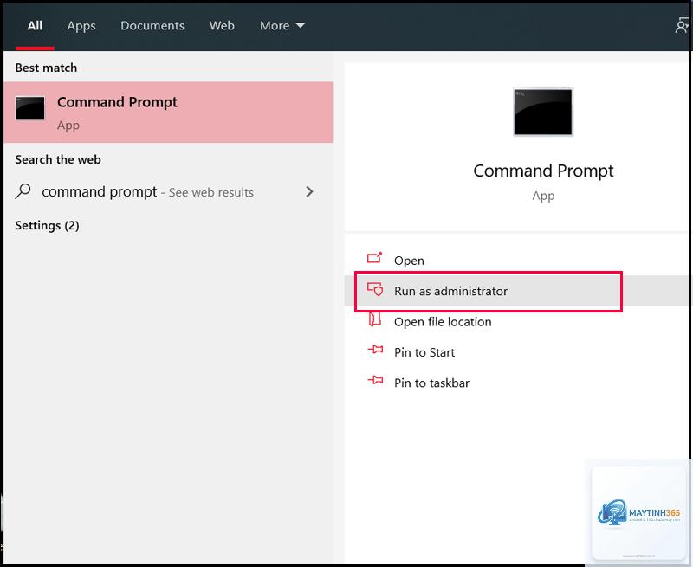Click the large Command Prompt preview icon
The image size is (693, 567).
[x=543, y=112]
